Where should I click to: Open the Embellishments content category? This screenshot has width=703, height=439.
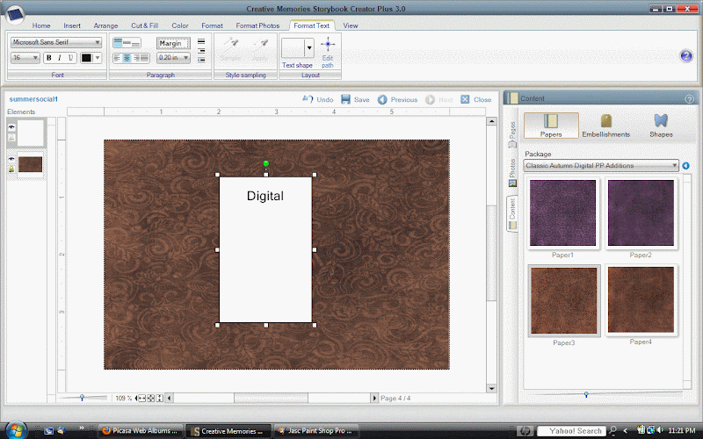point(605,125)
